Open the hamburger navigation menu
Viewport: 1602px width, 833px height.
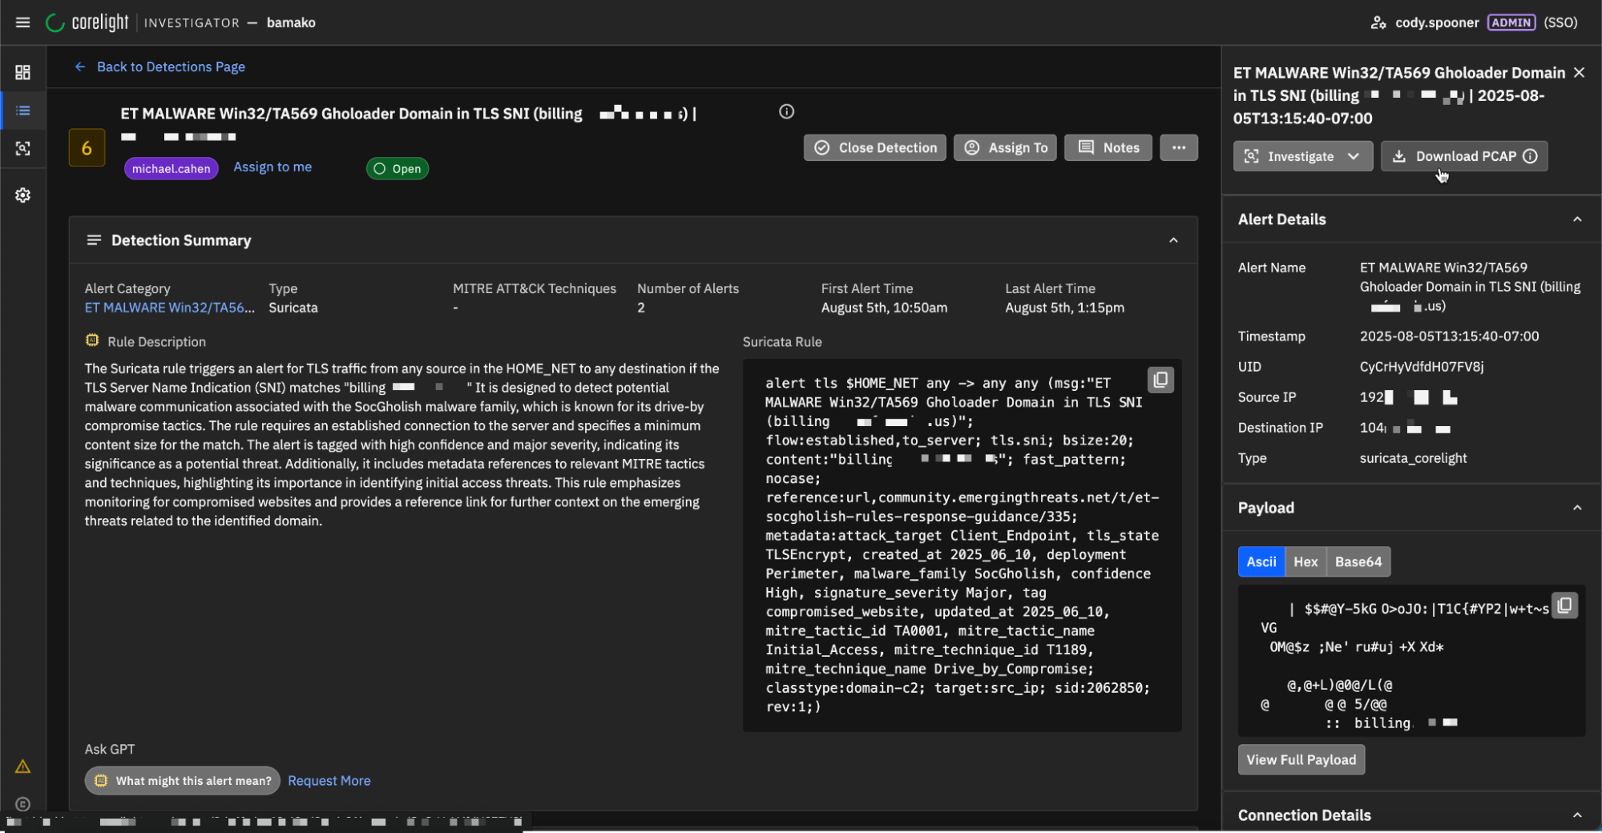(22, 22)
